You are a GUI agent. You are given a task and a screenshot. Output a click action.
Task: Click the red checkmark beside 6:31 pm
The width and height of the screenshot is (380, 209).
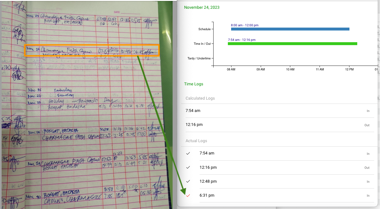point(188,195)
